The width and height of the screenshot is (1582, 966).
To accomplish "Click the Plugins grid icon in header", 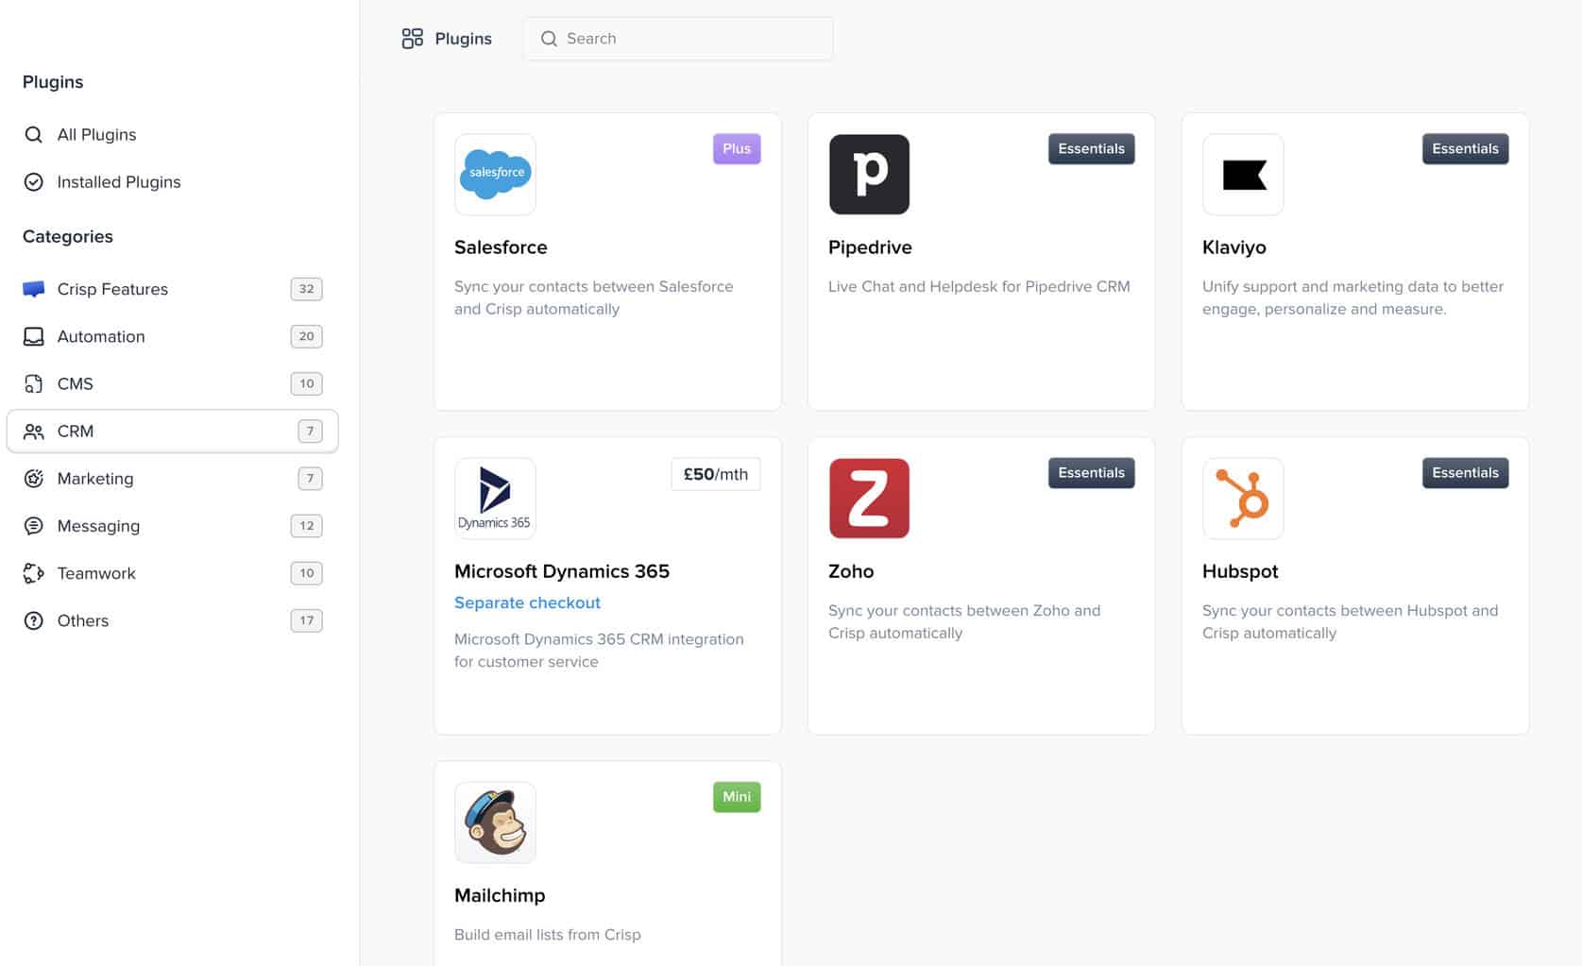I will [x=413, y=39].
